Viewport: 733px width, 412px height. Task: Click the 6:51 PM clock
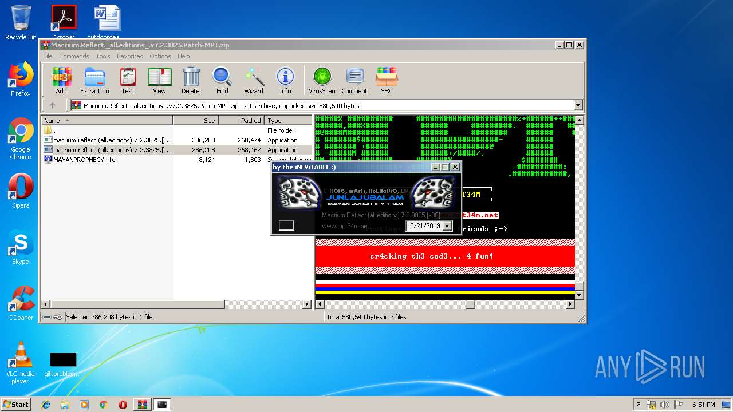[x=703, y=405]
